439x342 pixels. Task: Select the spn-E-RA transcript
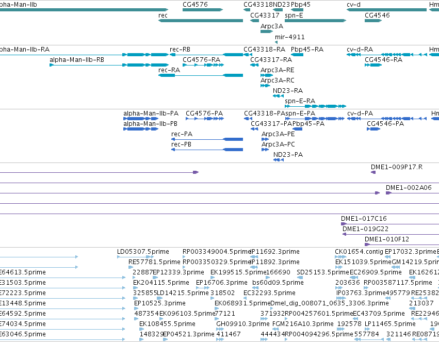pos(316,106)
